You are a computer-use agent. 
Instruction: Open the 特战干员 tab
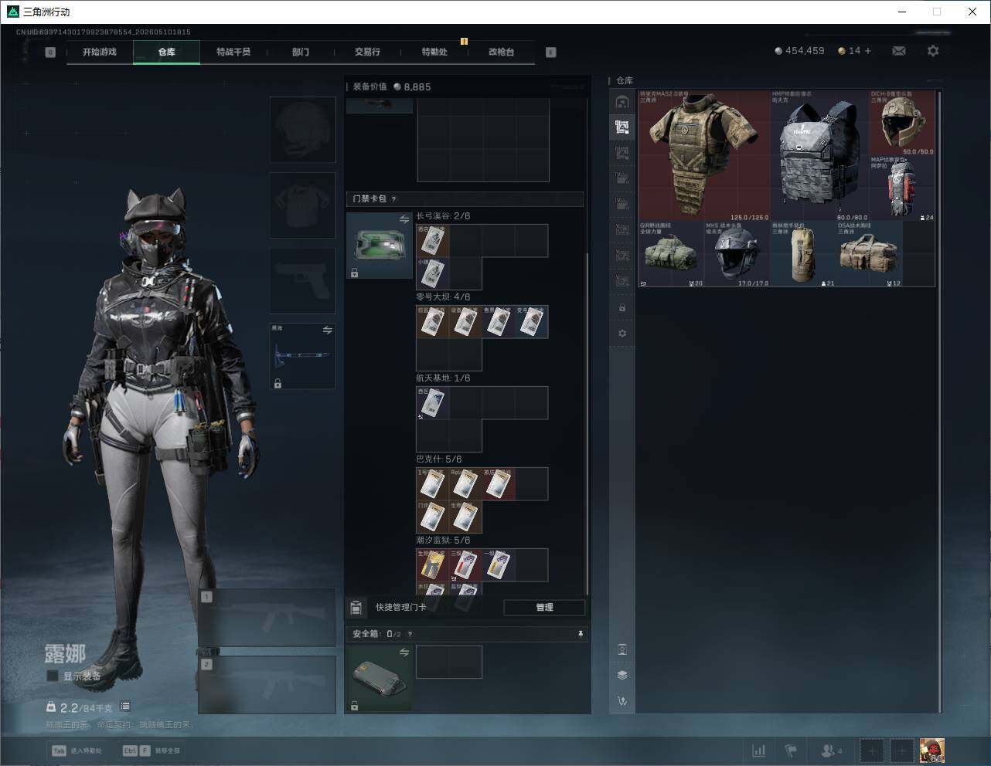pos(233,52)
